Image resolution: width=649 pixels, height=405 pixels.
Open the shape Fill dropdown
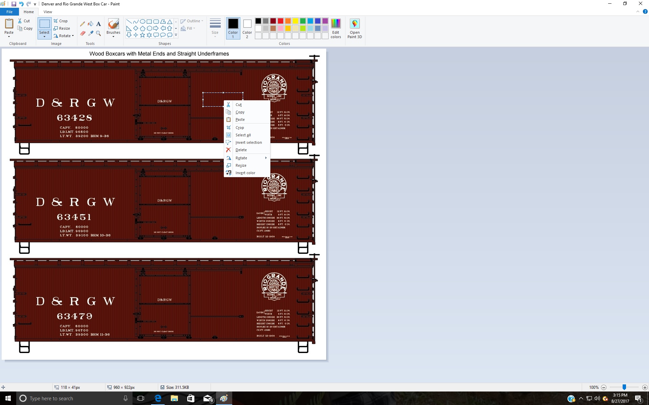click(x=188, y=28)
